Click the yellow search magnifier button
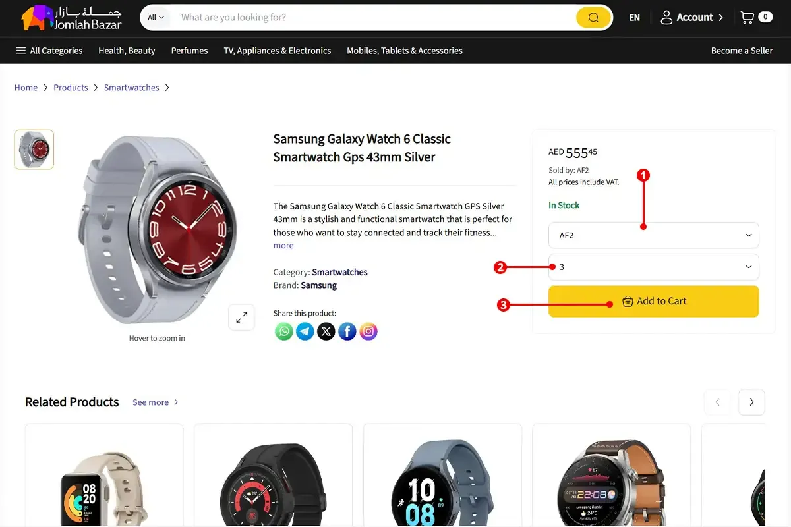Image resolution: width=791 pixels, height=527 pixels. (593, 18)
